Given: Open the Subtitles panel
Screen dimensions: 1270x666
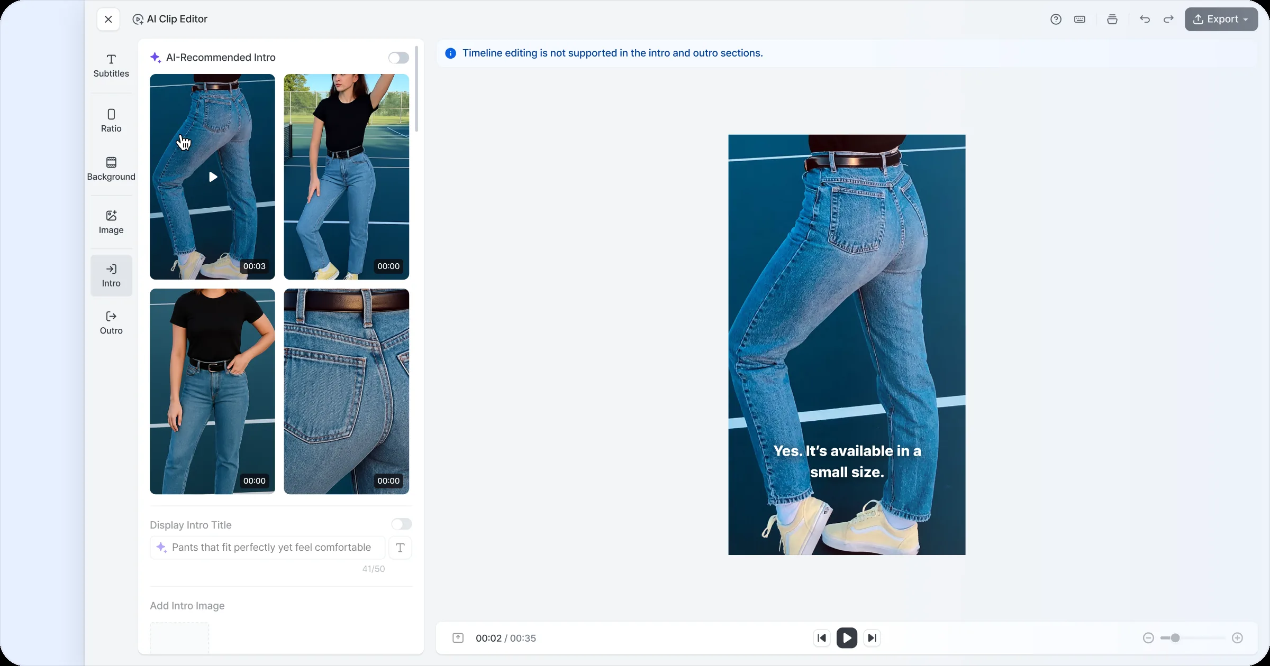Looking at the screenshot, I should (111, 66).
